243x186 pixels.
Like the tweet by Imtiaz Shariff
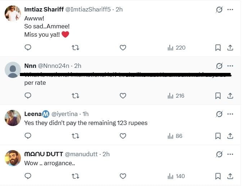point(123,47)
